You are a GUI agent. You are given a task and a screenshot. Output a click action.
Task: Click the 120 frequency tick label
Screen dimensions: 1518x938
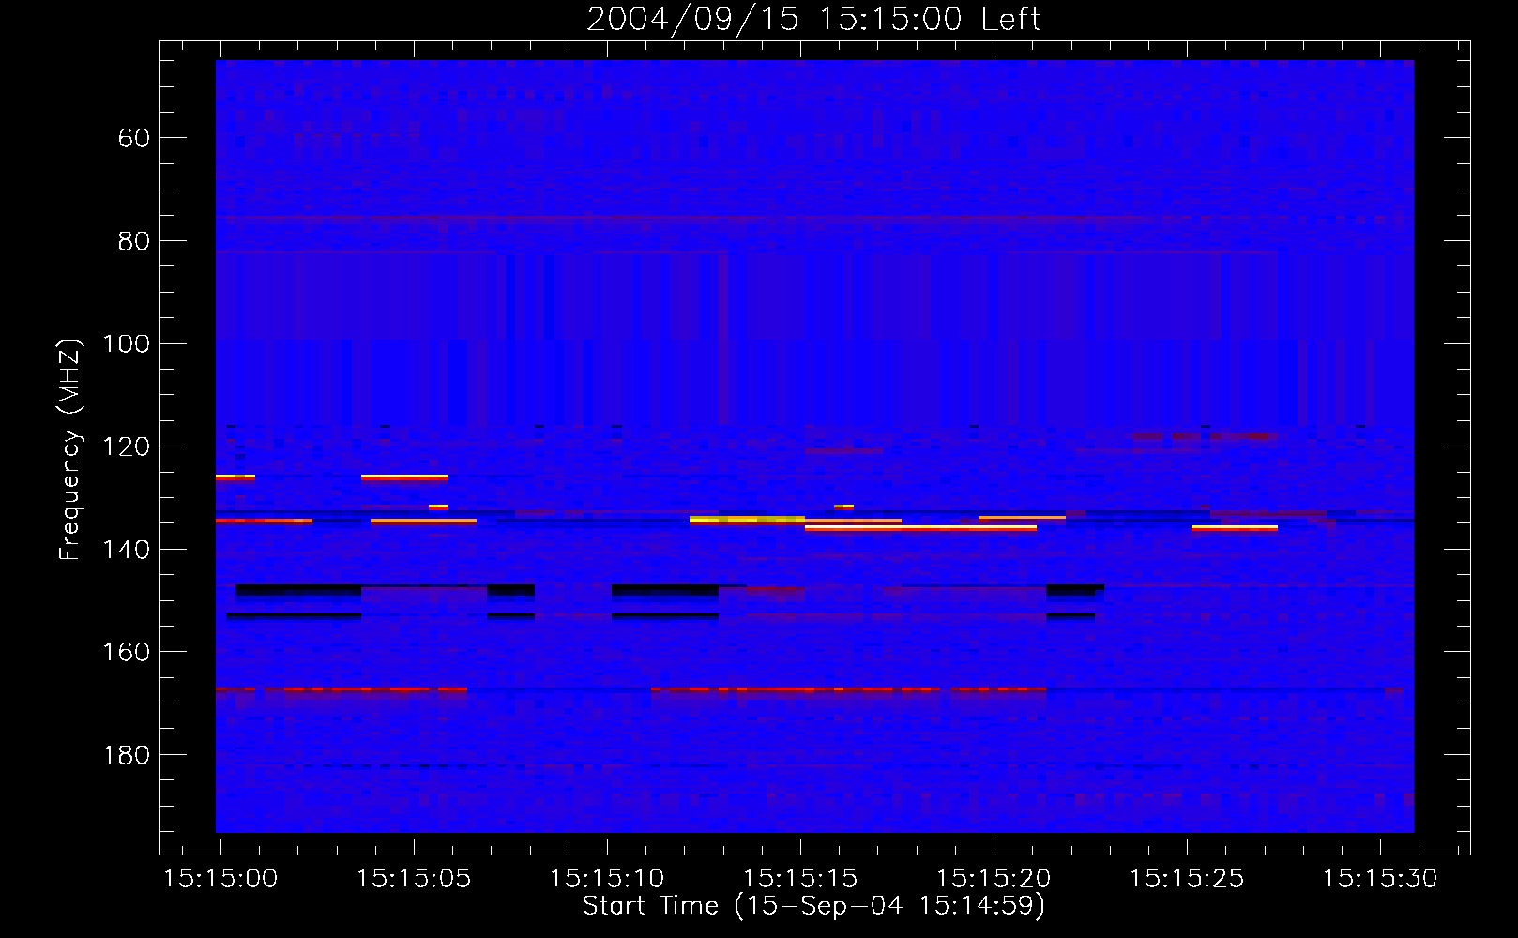pos(126,446)
